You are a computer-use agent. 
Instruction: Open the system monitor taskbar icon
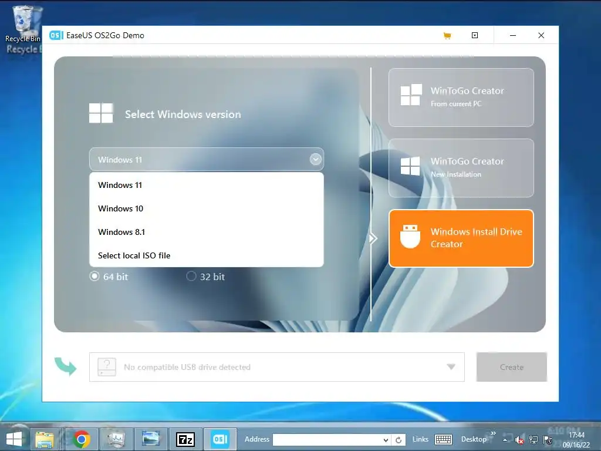(x=116, y=439)
